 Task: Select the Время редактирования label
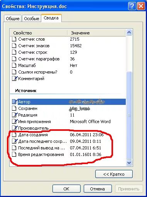click(41, 154)
